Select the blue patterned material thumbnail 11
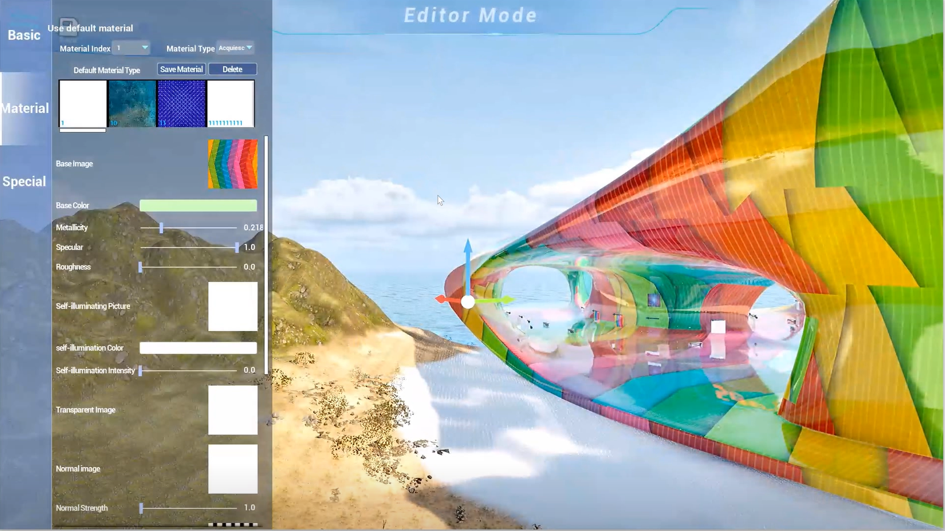 click(181, 103)
